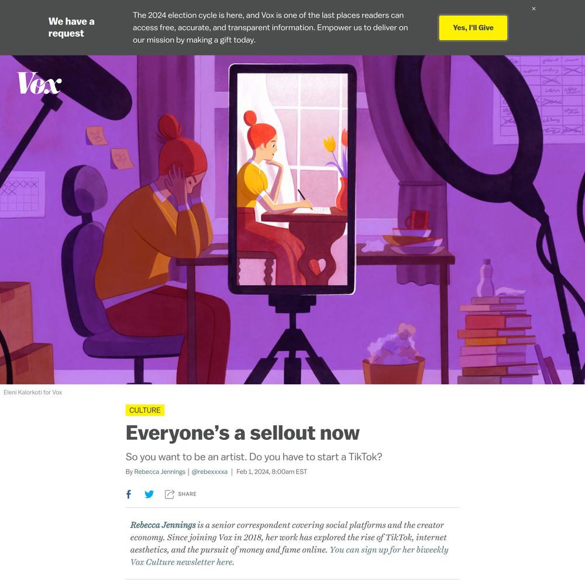The height and width of the screenshot is (585, 585).
Task: Click the Yes, I'll Give button
Action: click(473, 27)
